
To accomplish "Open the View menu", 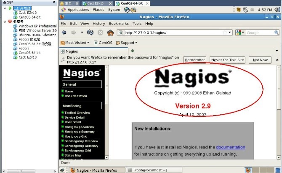I will 85,24.
